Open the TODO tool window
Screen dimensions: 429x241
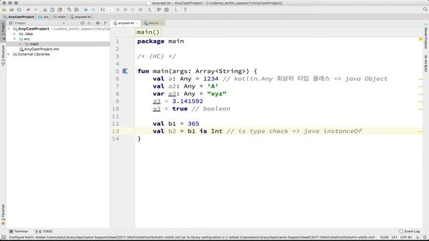point(44,232)
